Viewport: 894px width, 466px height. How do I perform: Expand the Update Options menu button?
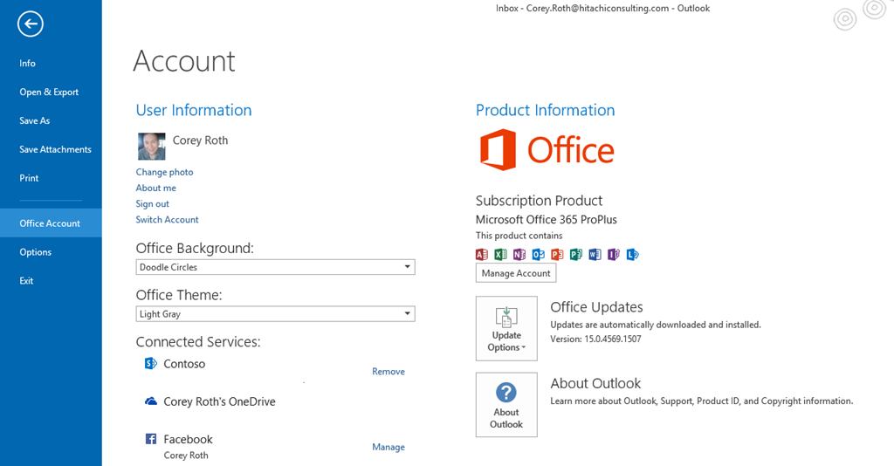(506, 328)
